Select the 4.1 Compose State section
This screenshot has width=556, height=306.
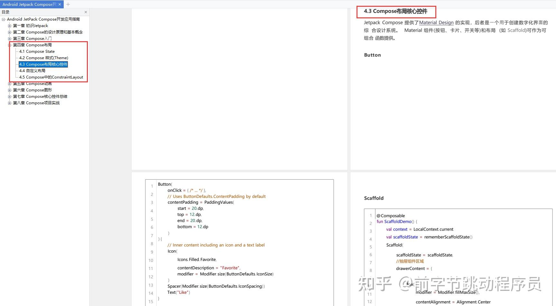point(36,51)
